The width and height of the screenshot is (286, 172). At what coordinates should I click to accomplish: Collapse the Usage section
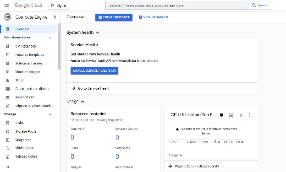click(x=82, y=102)
